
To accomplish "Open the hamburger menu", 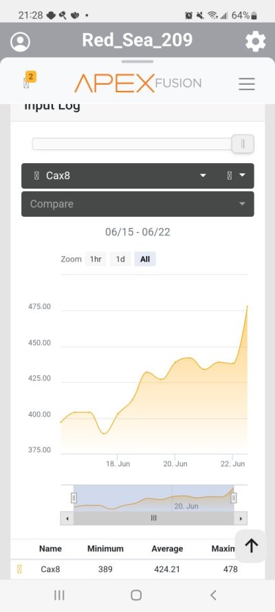I will tap(247, 83).
